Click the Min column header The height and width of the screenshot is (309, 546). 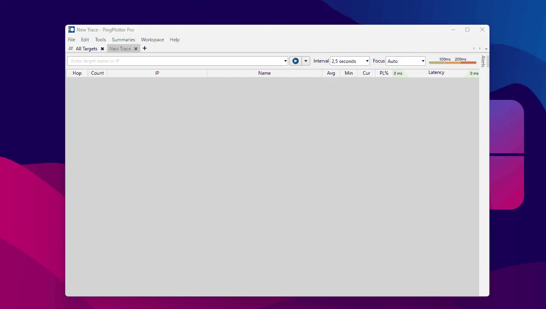349,73
